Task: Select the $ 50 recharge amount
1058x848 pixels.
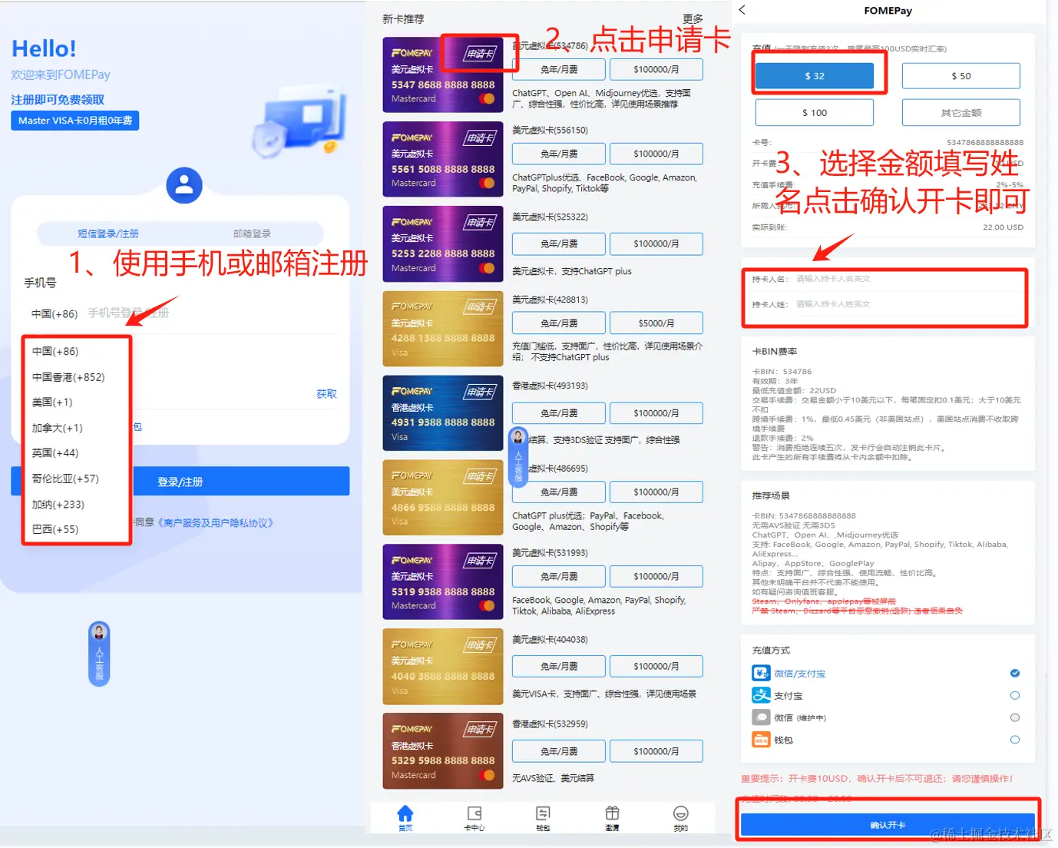Action: 961,76
